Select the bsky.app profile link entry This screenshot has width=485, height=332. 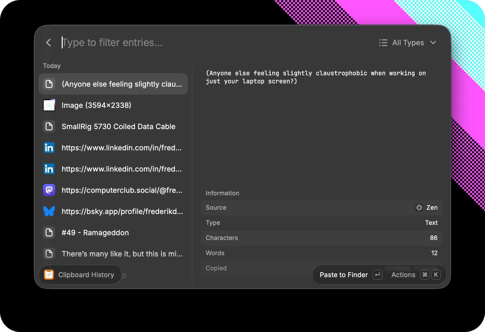[x=113, y=211]
